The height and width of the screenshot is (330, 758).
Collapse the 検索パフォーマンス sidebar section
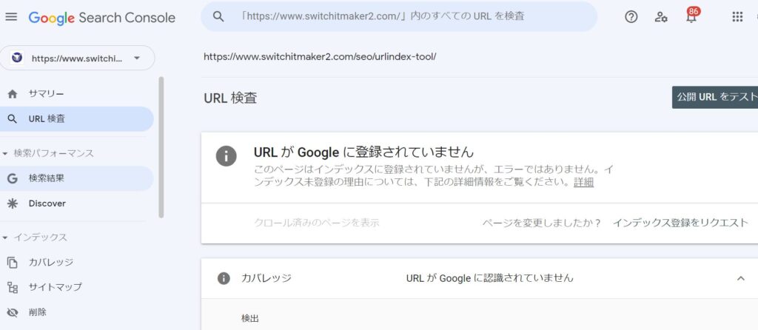click(x=5, y=154)
